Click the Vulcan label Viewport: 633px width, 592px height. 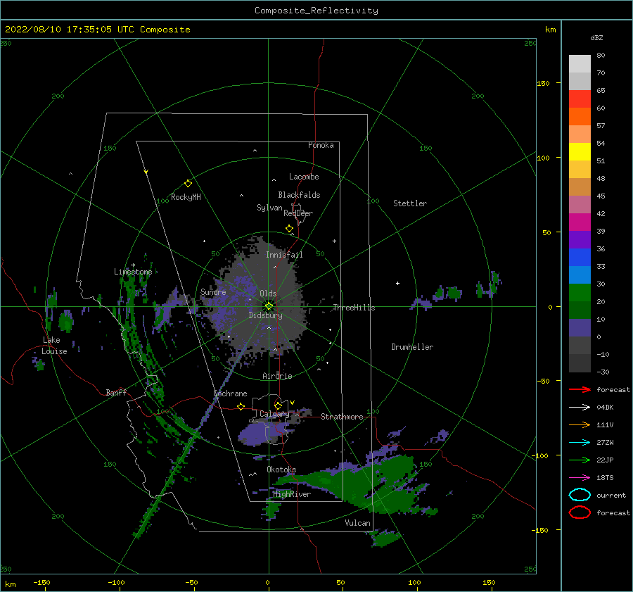(358, 523)
